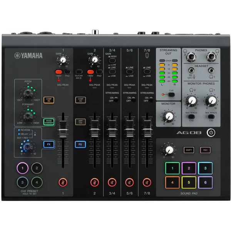Viewport: 231px width, 231px height.
Task: Mute channel 2 with the red mic button
Action: (94, 182)
